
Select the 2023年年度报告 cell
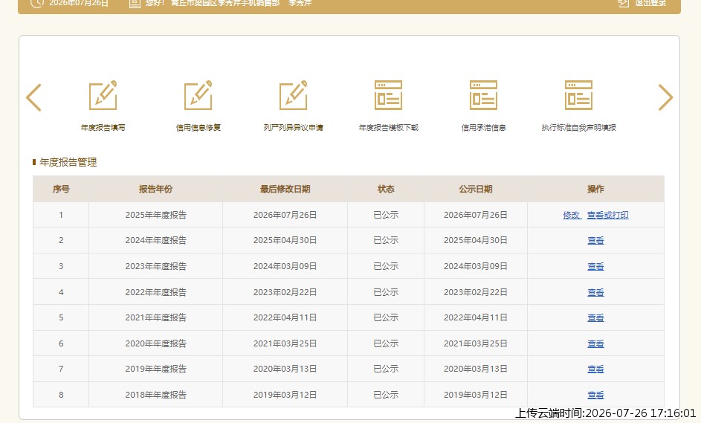[x=155, y=266]
